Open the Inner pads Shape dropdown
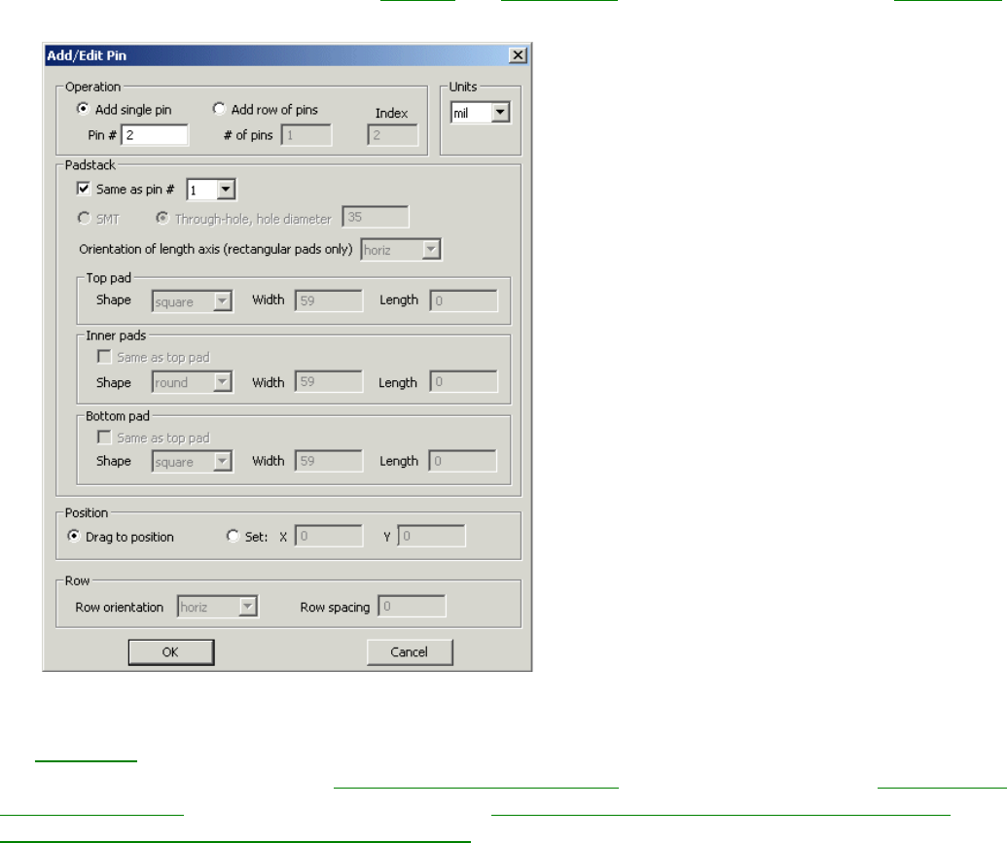The image size is (1007, 843). [192, 382]
